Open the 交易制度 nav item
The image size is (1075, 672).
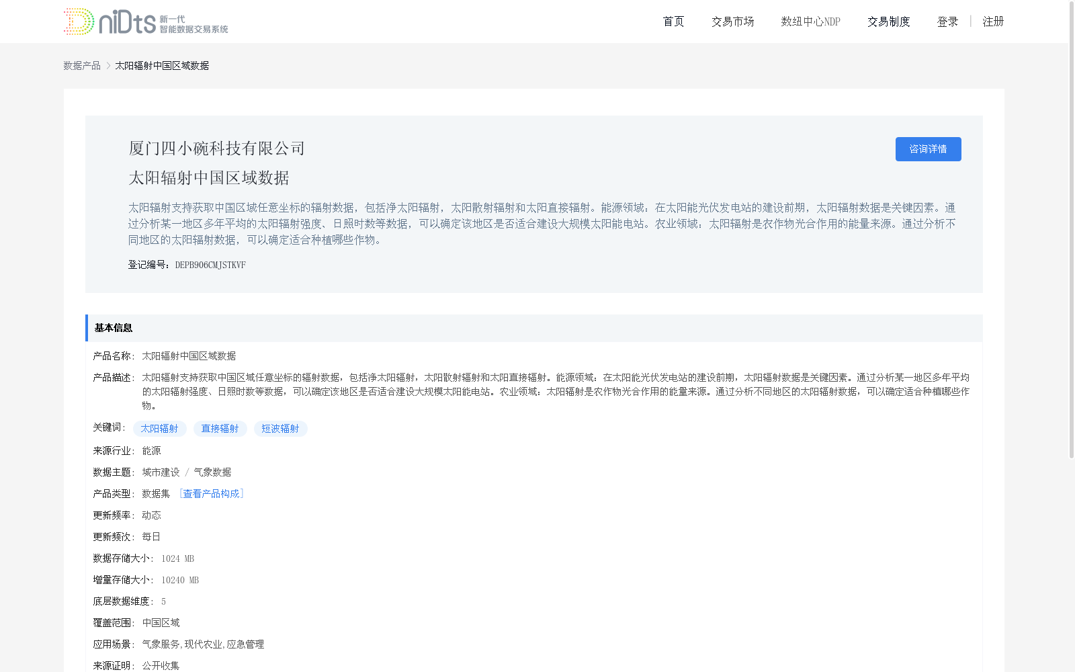click(888, 22)
